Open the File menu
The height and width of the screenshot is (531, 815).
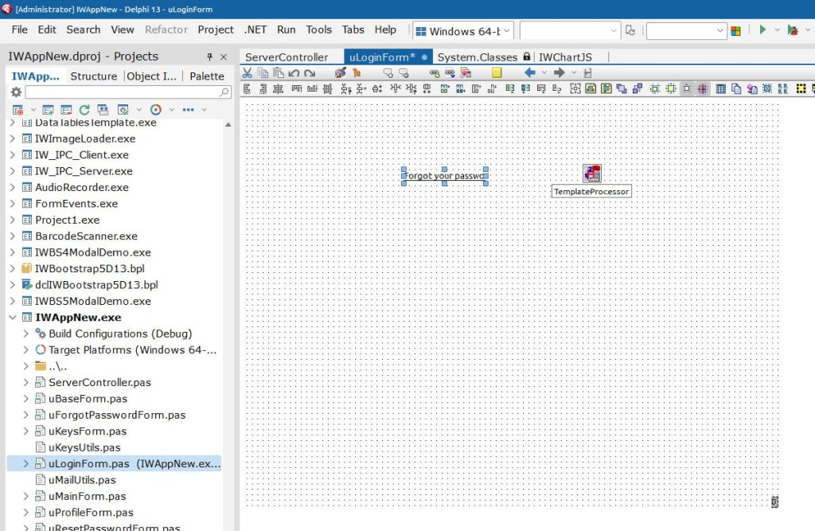tap(19, 29)
